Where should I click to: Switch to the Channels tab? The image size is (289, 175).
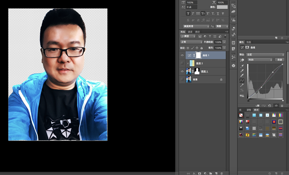click(190, 32)
